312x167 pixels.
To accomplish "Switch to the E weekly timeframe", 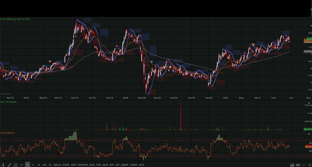I will (x=33, y=165).
